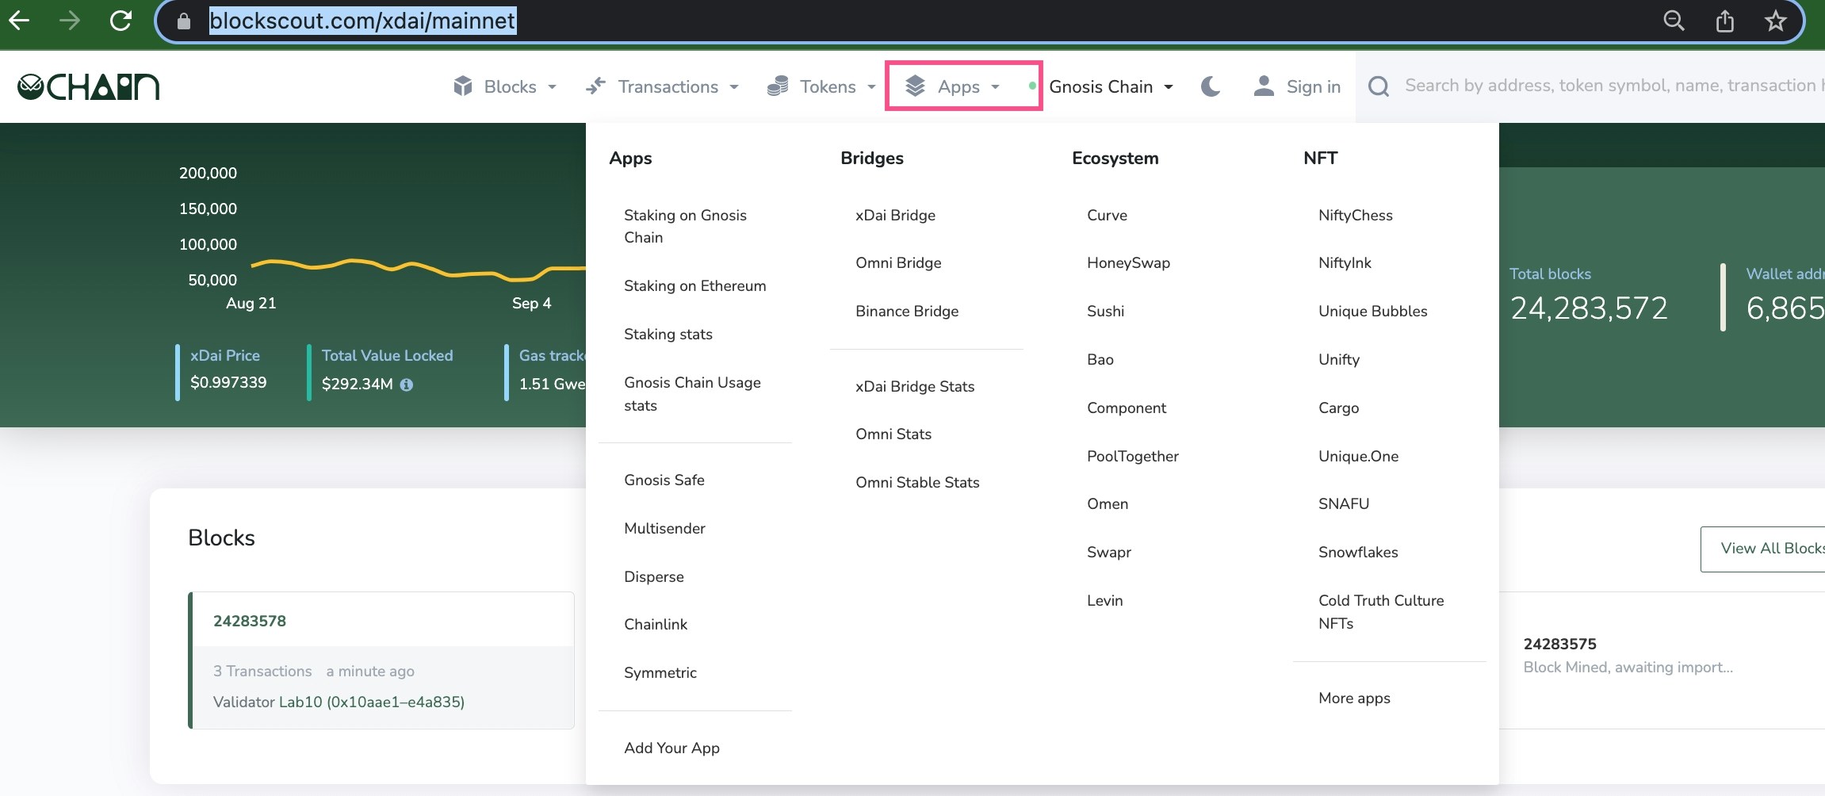Select PoolTogether in Ecosystem
The image size is (1825, 796).
[1133, 456]
